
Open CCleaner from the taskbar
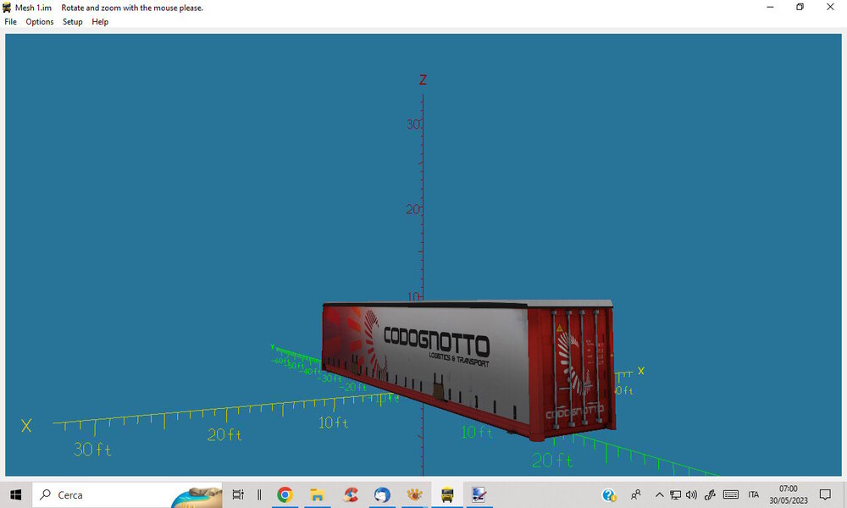pyautogui.click(x=350, y=494)
